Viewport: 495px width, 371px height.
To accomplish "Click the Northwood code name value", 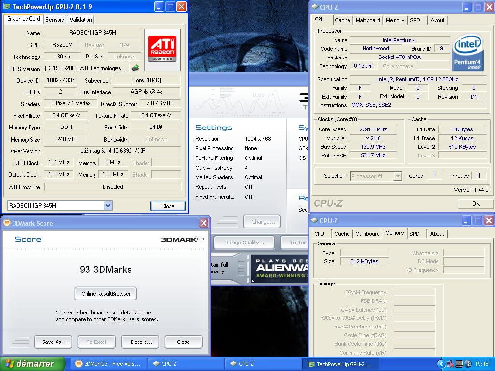I will point(376,49).
